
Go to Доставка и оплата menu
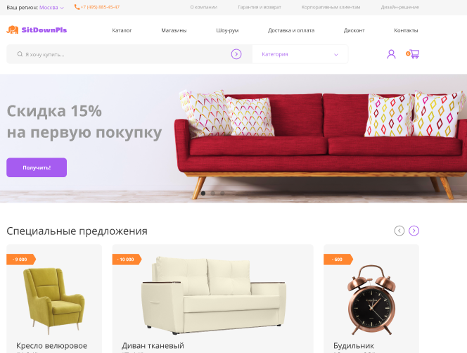[x=291, y=30]
